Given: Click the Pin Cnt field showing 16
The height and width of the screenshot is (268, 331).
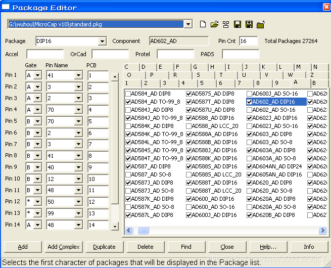Looking at the screenshot, I should (248, 41).
